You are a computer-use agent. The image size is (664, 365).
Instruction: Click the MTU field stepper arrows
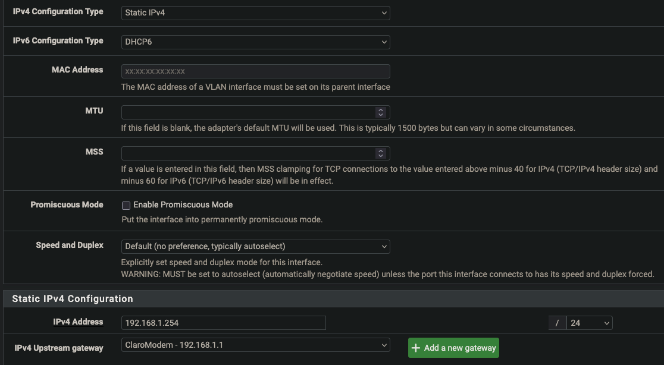pyautogui.click(x=381, y=112)
